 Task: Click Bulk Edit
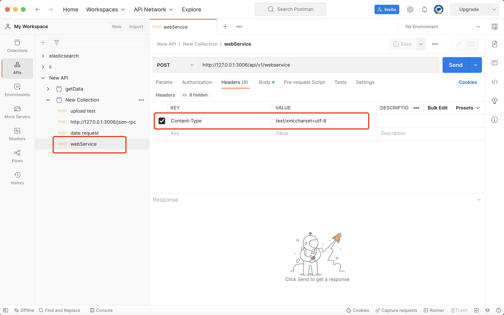coord(437,108)
